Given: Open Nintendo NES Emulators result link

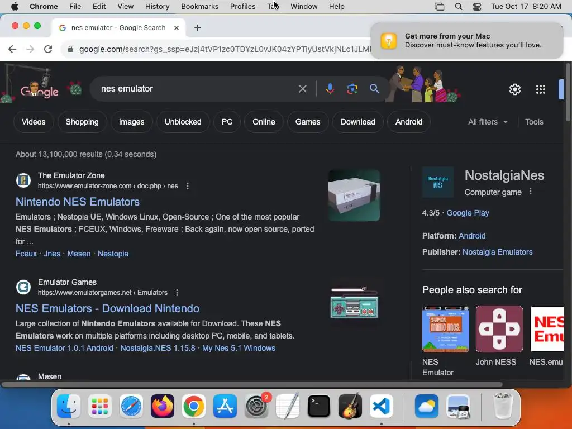Looking at the screenshot, I should tap(78, 202).
